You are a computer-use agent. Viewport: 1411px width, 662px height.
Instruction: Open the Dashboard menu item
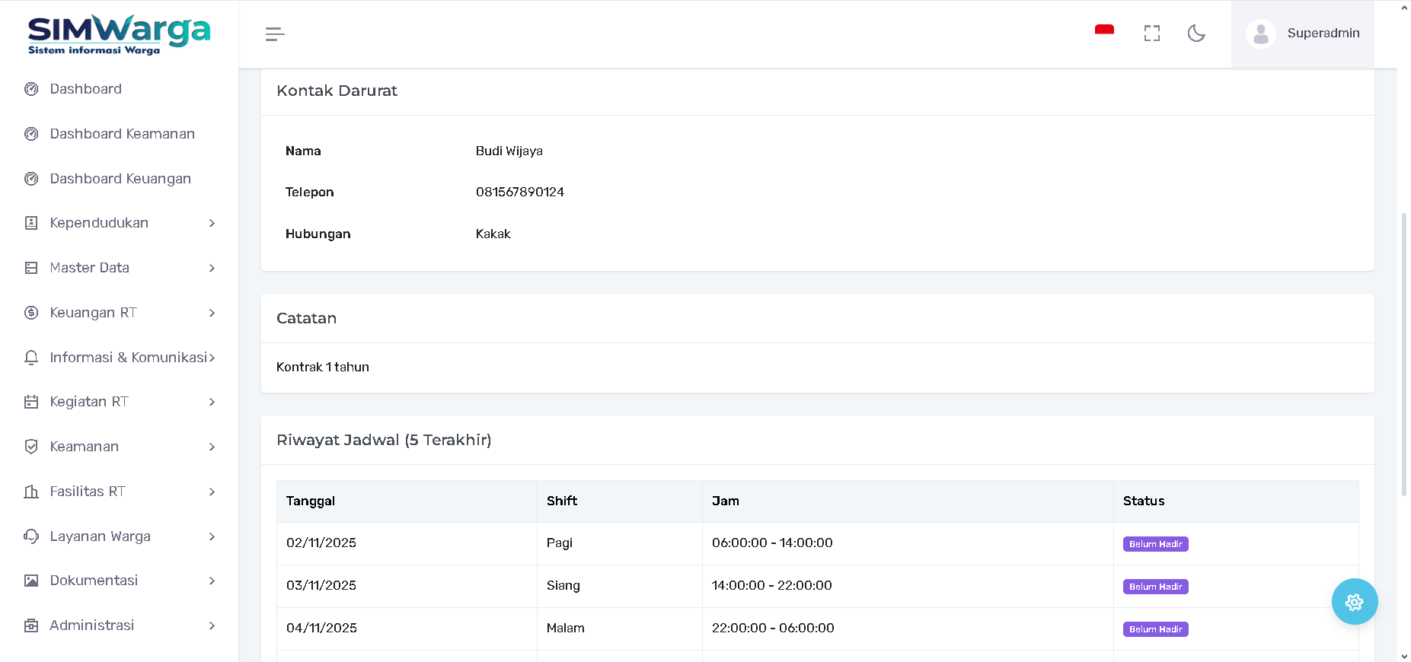click(85, 89)
